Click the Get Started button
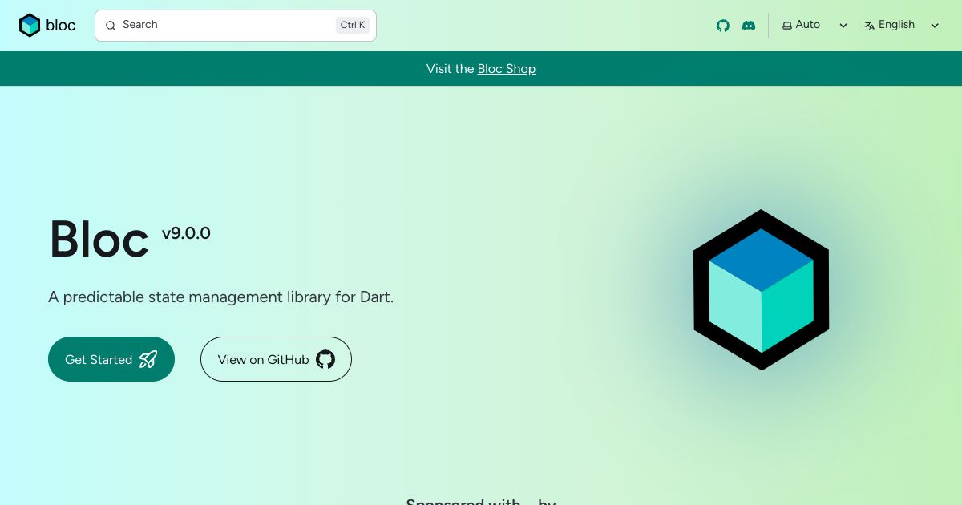Viewport: 962px width, 505px height. pyautogui.click(x=111, y=359)
